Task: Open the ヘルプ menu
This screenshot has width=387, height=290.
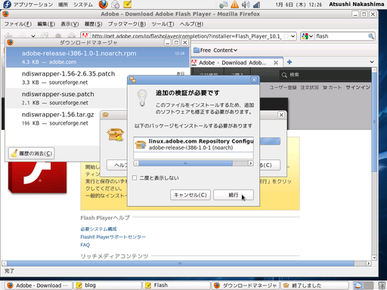Action: point(191,24)
